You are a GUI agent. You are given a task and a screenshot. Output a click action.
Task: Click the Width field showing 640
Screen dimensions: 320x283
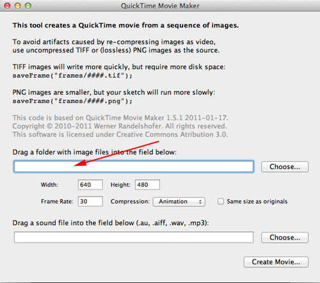click(x=90, y=184)
